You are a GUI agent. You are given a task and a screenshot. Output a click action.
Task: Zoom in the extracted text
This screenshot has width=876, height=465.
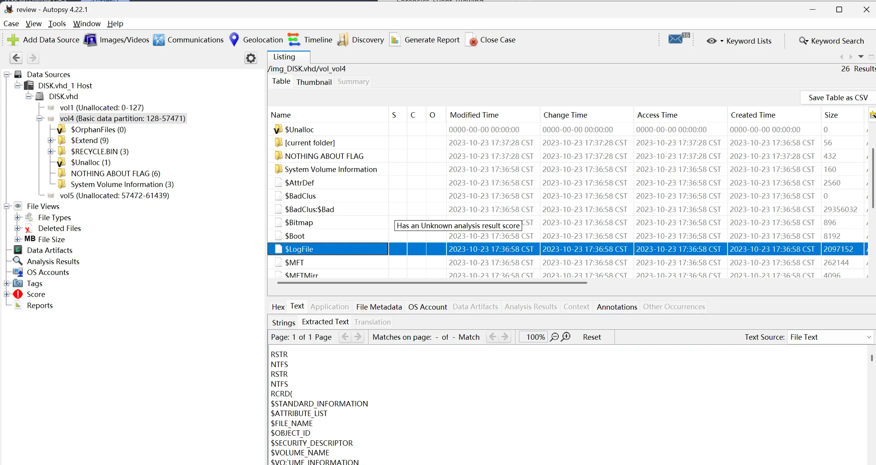566,337
